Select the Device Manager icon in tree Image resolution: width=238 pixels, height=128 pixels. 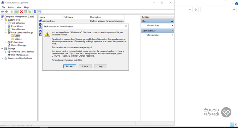pyautogui.click(x=9, y=45)
